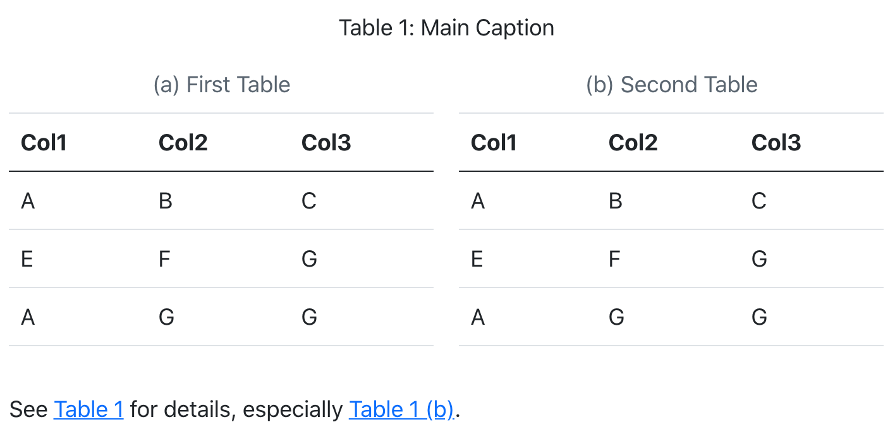This screenshot has width=895, height=441.
Task: Click the Col1 header in First Table
Action: click(44, 143)
